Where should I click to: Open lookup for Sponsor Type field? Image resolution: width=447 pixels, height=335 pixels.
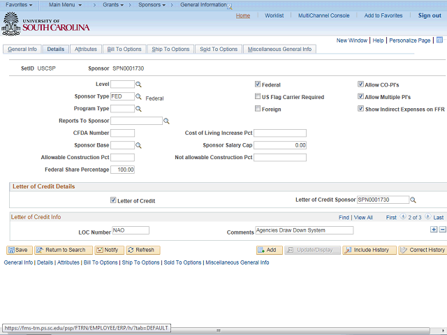138,96
